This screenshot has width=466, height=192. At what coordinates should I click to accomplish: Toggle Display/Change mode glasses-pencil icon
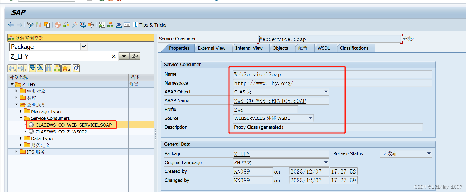click(30, 25)
